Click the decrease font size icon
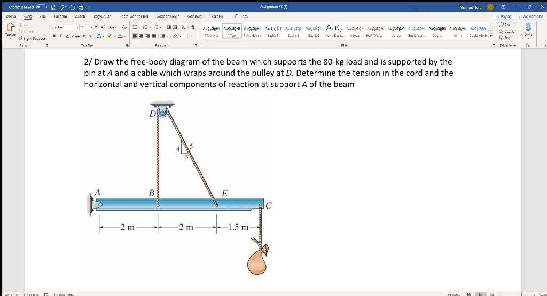Screen dimensions: 547x296 pyautogui.click(x=103, y=27)
